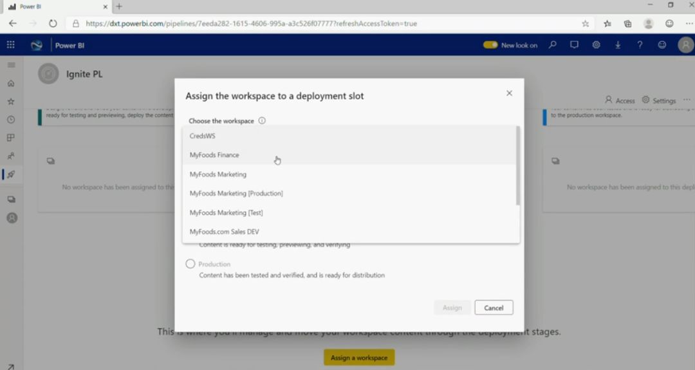This screenshot has width=695, height=370.
Task: Click the workspace list scrollbar
Action: (x=517, y=165)
